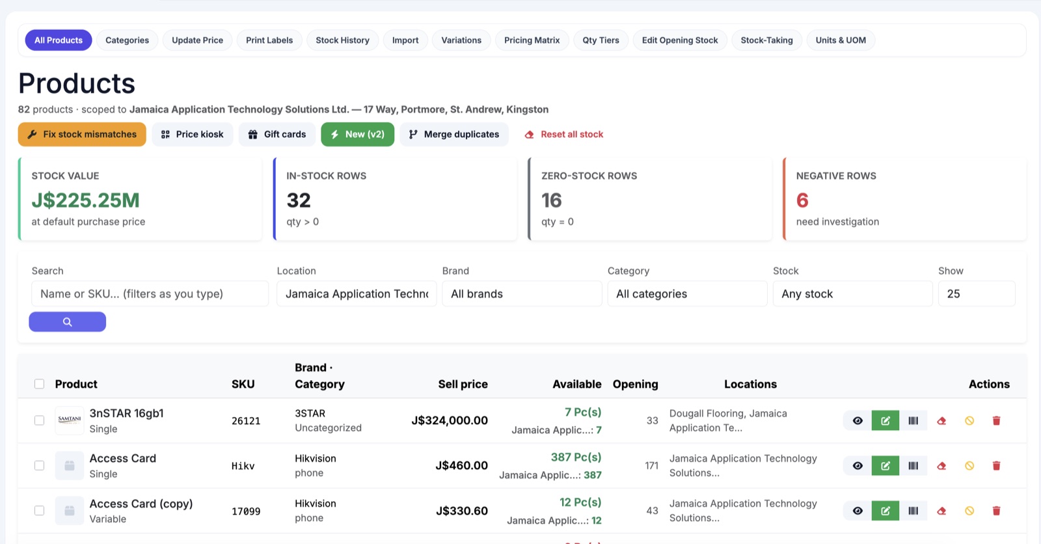Open the Units & UOM tab
This screenshot has width=1041, height=544.
[841, 40]
